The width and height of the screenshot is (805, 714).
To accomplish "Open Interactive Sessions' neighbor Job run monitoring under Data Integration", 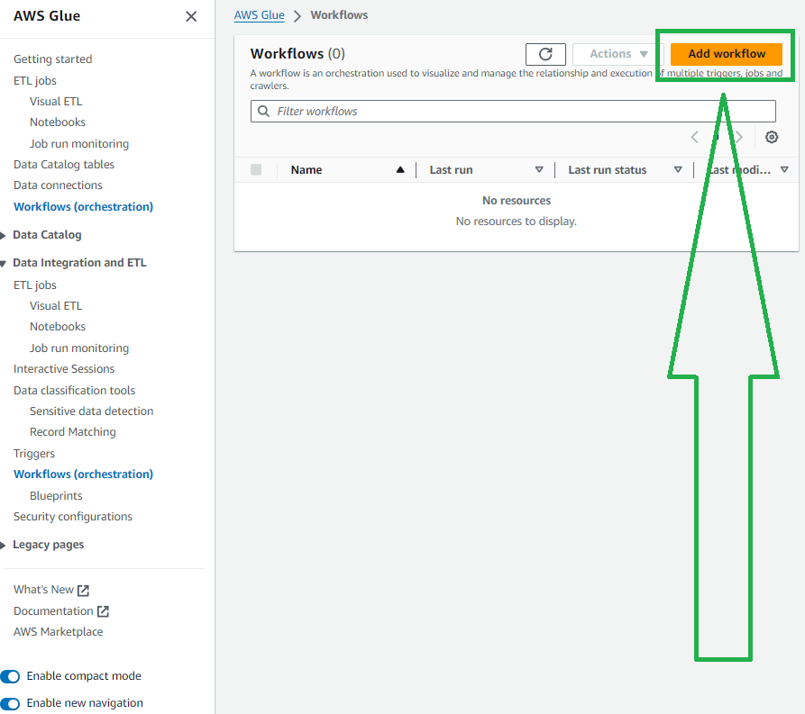I will click(x=79, y=348).
